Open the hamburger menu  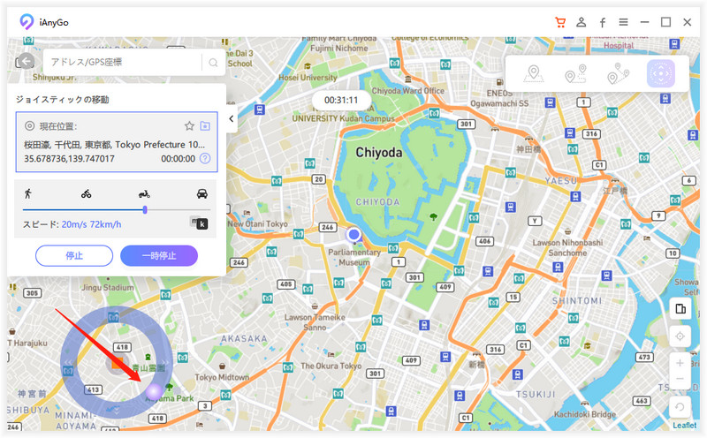tap(623, 22)
